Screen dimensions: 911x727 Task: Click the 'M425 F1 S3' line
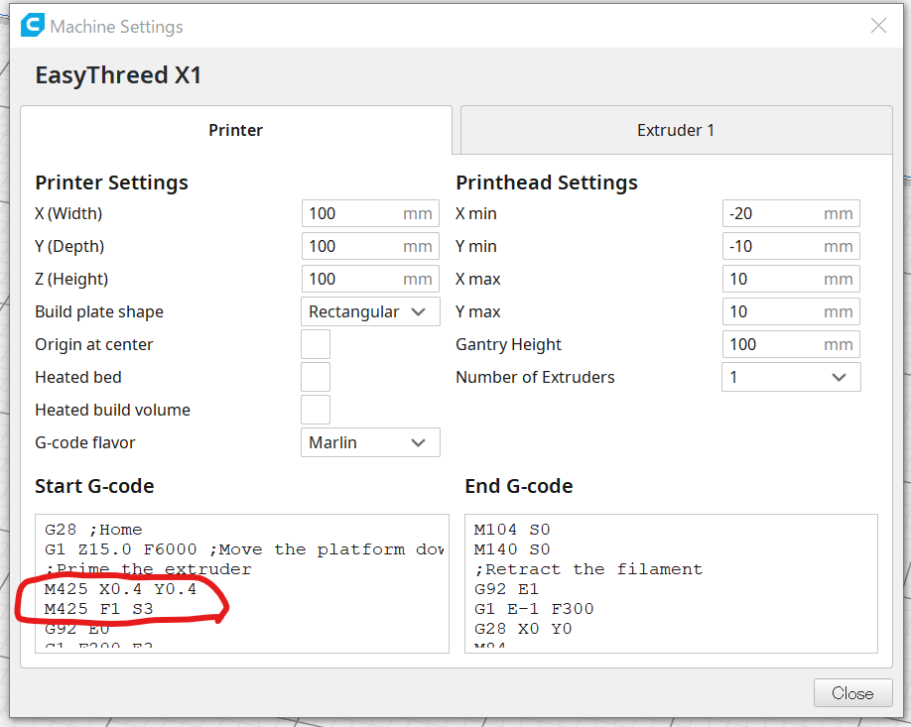(x=99, y=609)
